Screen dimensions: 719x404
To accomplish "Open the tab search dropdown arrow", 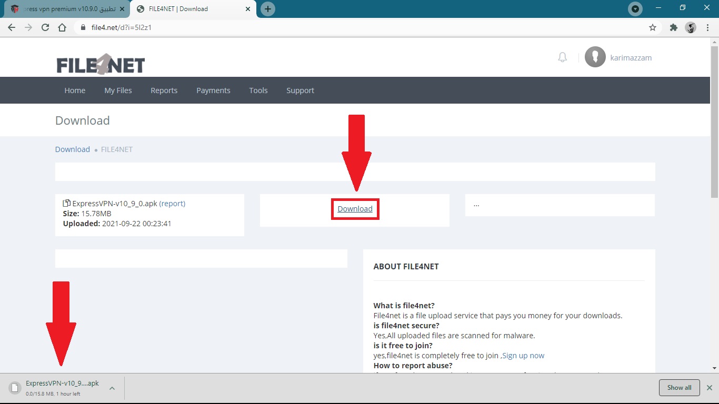I will (x=635, y=9).
